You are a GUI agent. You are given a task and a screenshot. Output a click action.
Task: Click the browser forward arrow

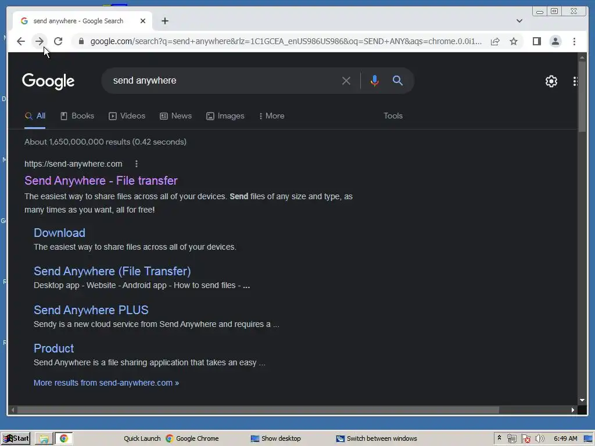40,41
